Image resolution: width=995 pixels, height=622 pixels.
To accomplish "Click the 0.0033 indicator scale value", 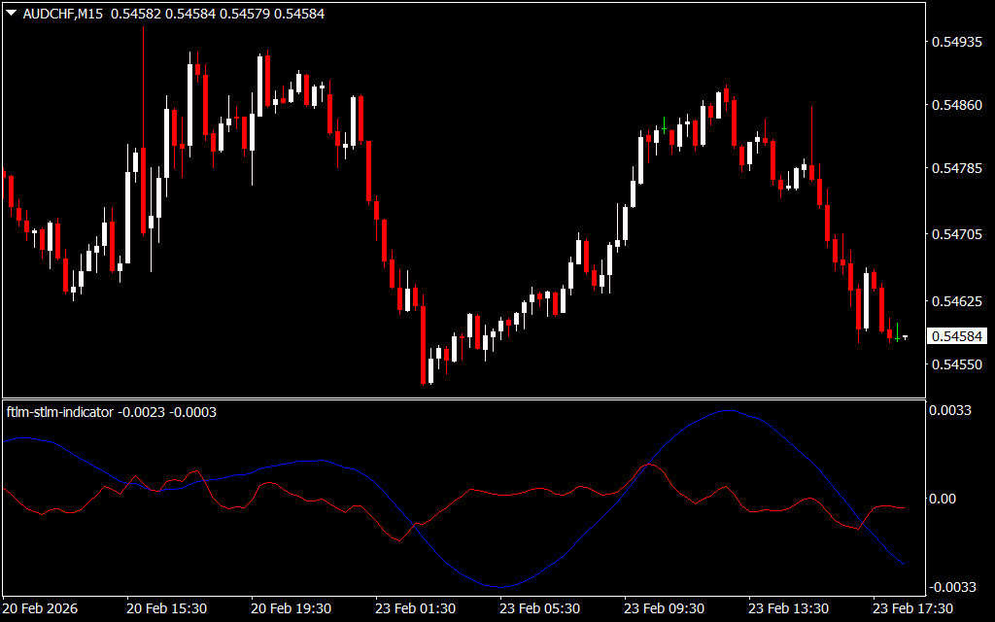I will click(x=953, y=411).
